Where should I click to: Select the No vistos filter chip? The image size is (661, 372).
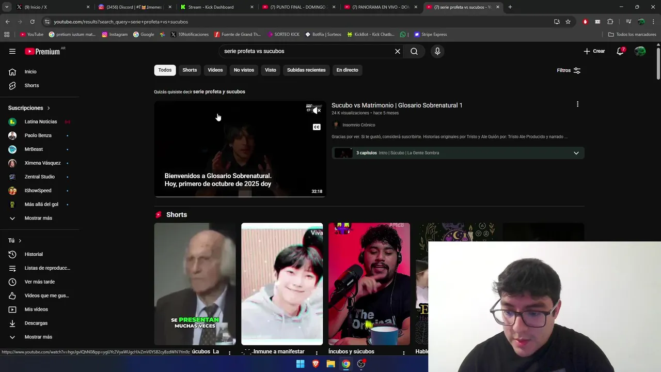(x=244, y=70)
